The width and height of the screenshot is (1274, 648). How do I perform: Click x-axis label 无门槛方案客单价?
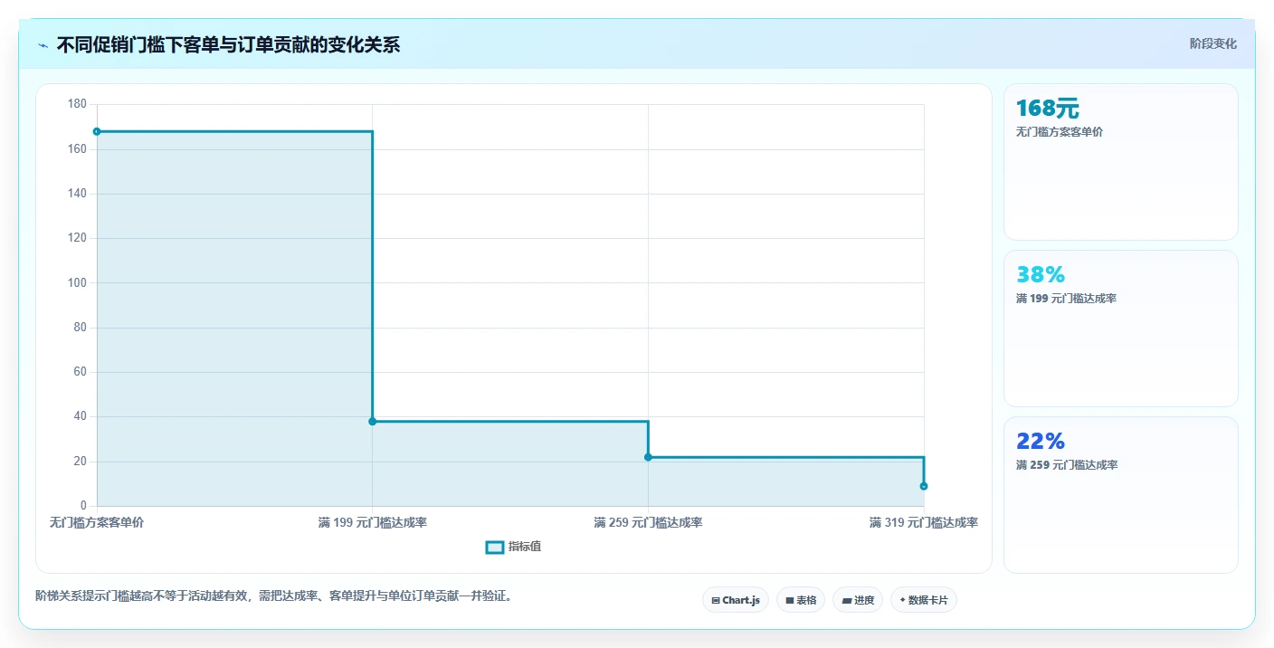(97, 523)
